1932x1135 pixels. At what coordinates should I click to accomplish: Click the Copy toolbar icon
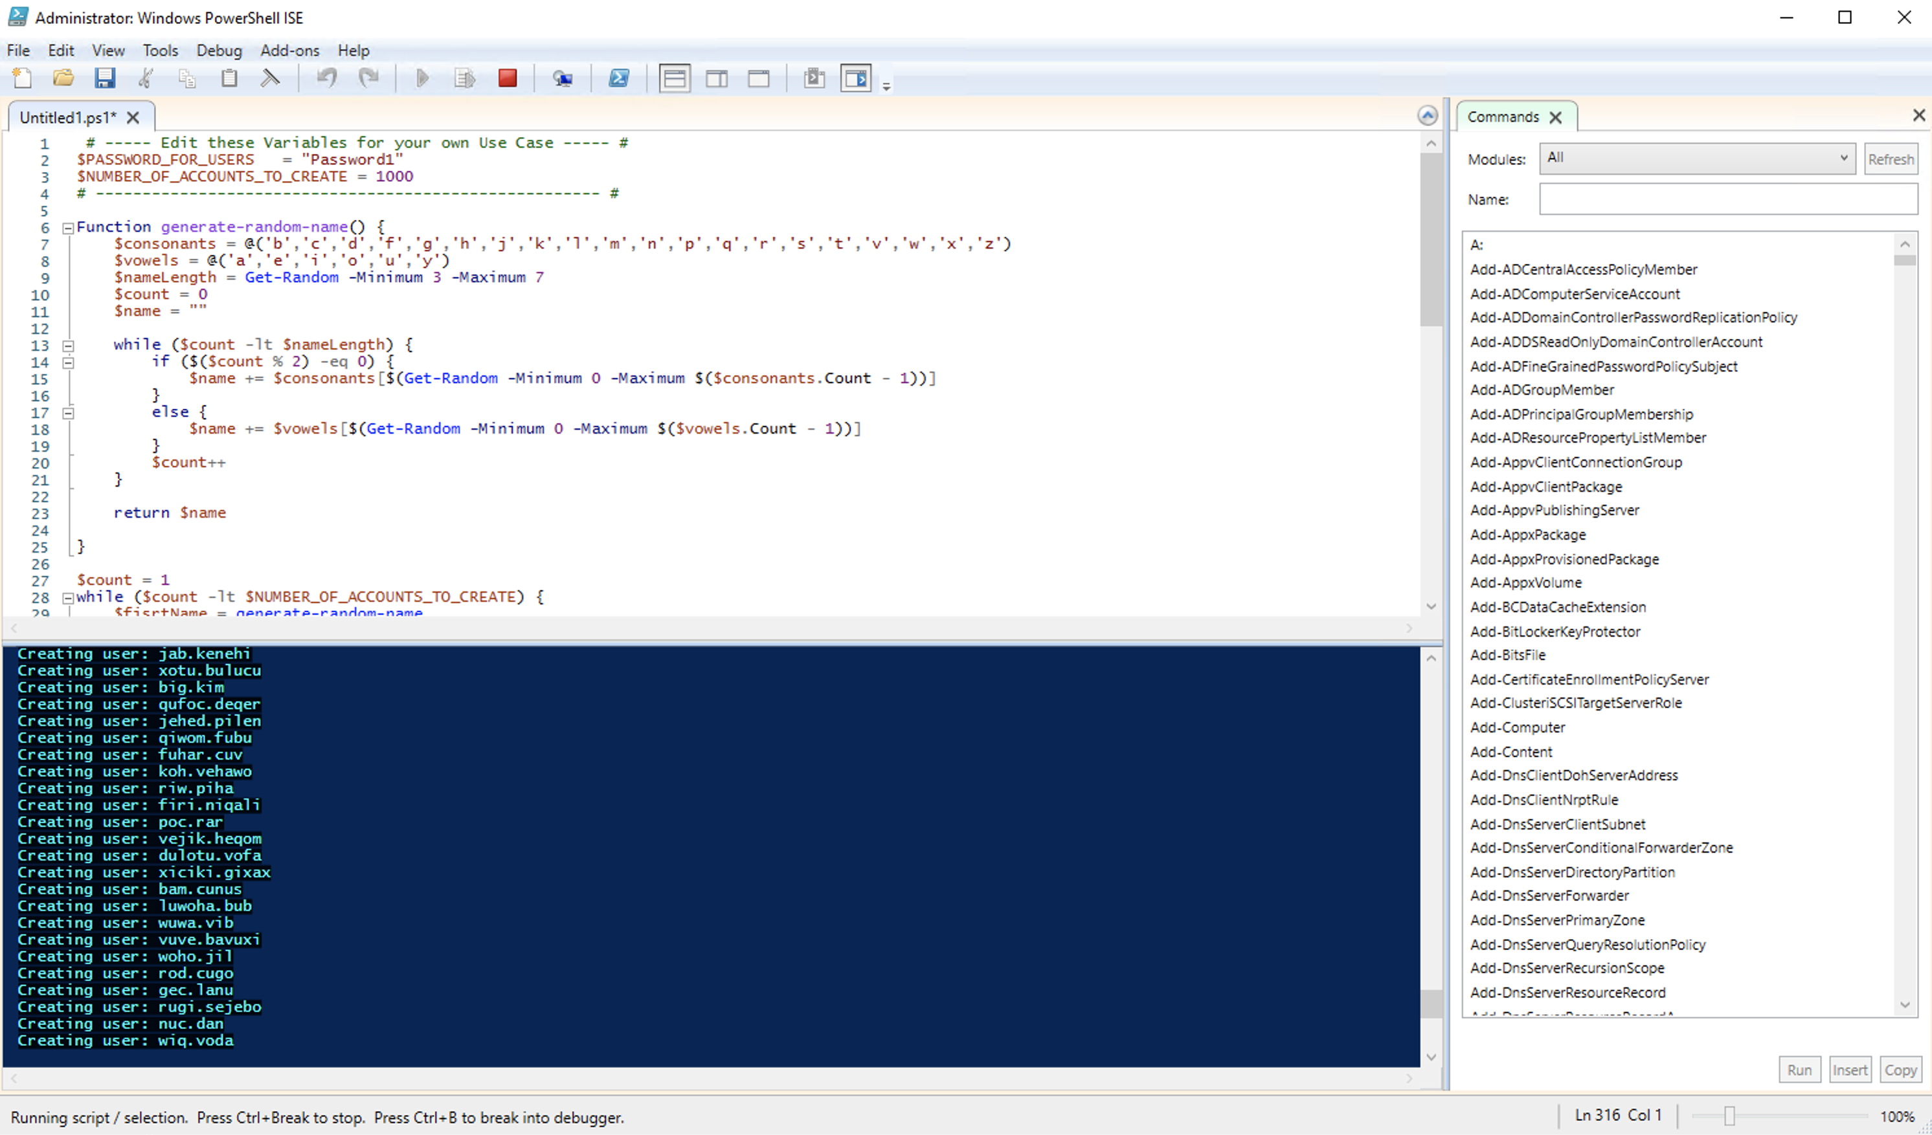point(187,78)
